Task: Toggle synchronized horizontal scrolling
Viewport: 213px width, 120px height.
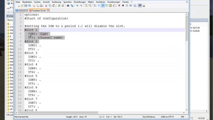Action: pos(90,6)
